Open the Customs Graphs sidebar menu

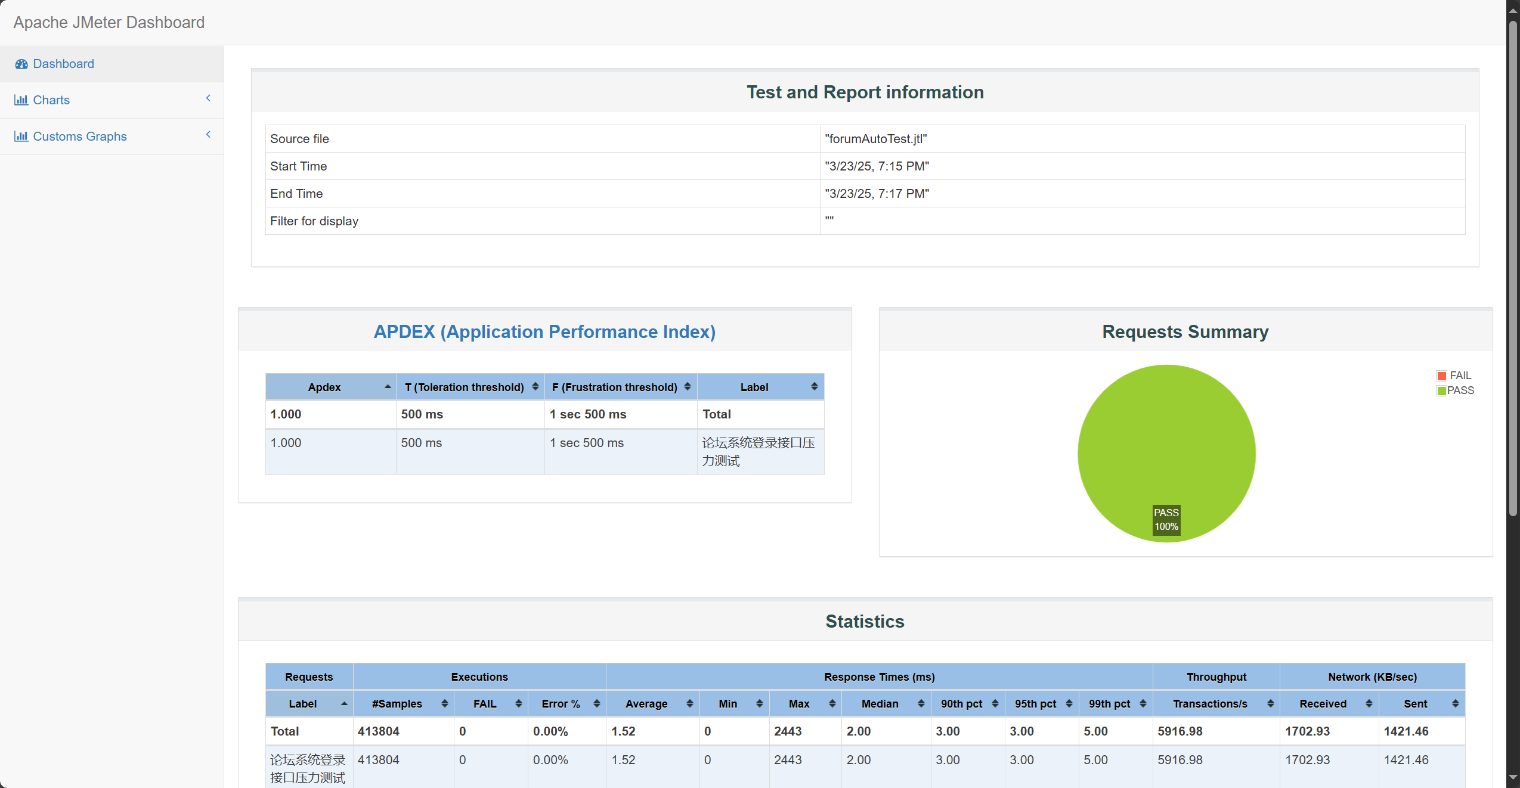80,136
